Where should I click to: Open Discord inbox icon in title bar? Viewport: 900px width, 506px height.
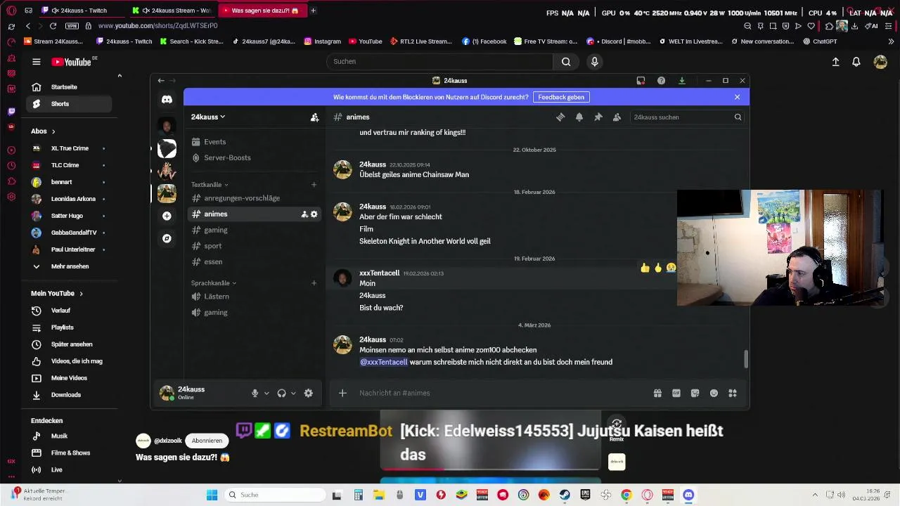point(641,81)
